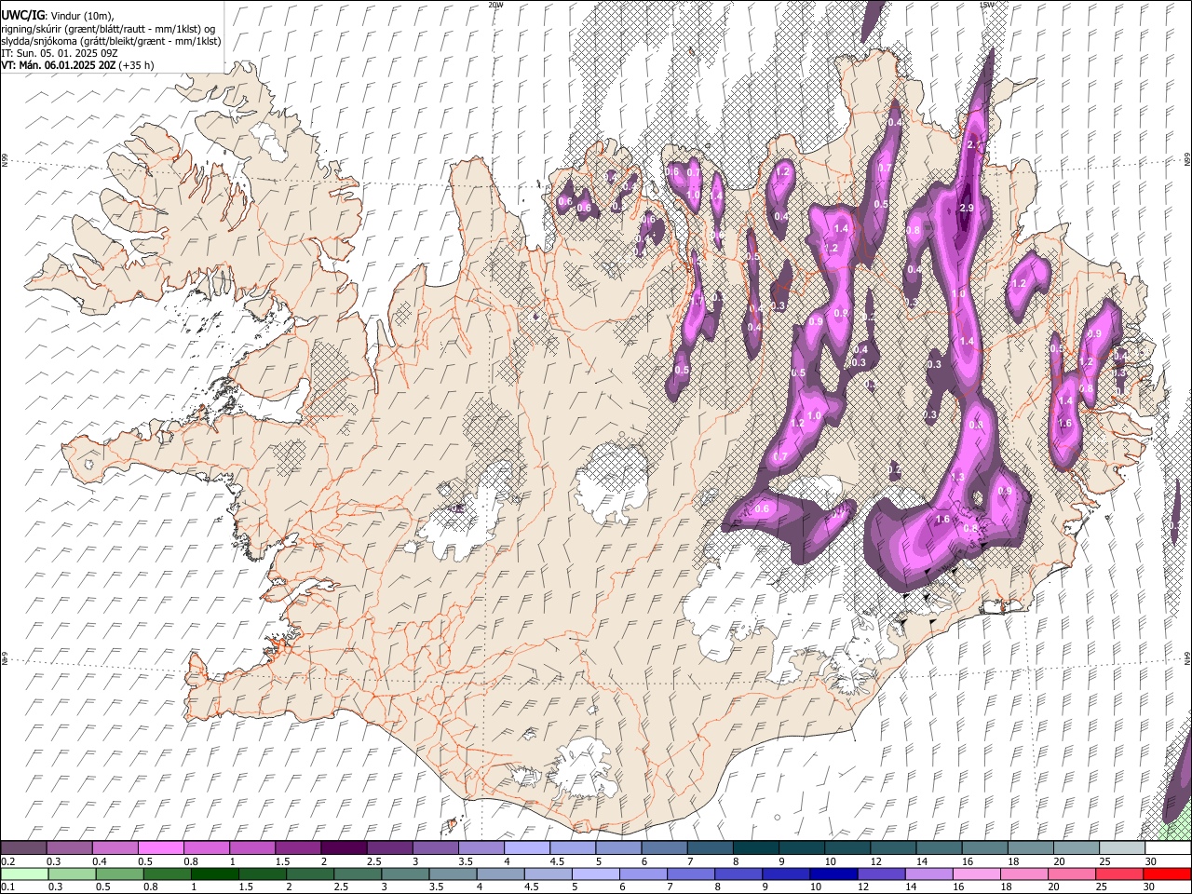Select the pale green bottom-row swatch between 0.1 and 0.3
This screenshot has width=1192, height=894.
click(x=24, y=874)
